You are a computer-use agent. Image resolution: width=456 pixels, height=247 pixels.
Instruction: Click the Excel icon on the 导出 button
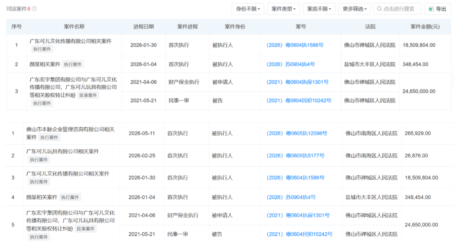pos(431,9)
